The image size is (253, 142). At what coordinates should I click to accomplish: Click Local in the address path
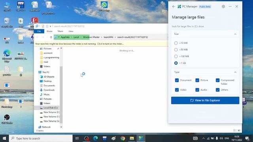[76, 37]
